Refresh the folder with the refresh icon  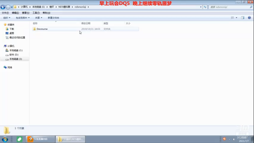205,7
